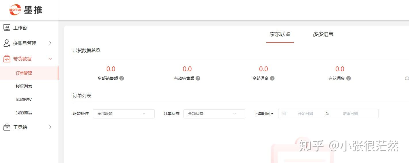This screenshot has height=163, width=409.
Task: Switch to the 多多进宝 tab
Action: click(x=323, y=34)
